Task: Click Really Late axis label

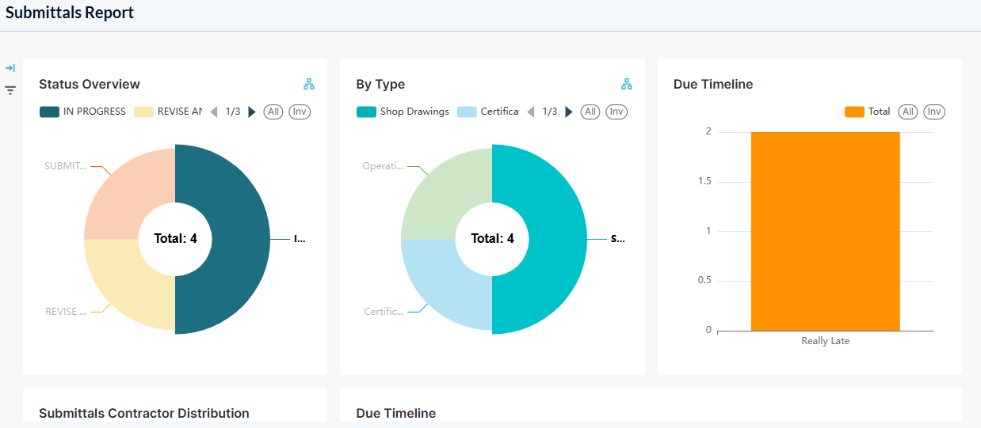Action: 825,341
